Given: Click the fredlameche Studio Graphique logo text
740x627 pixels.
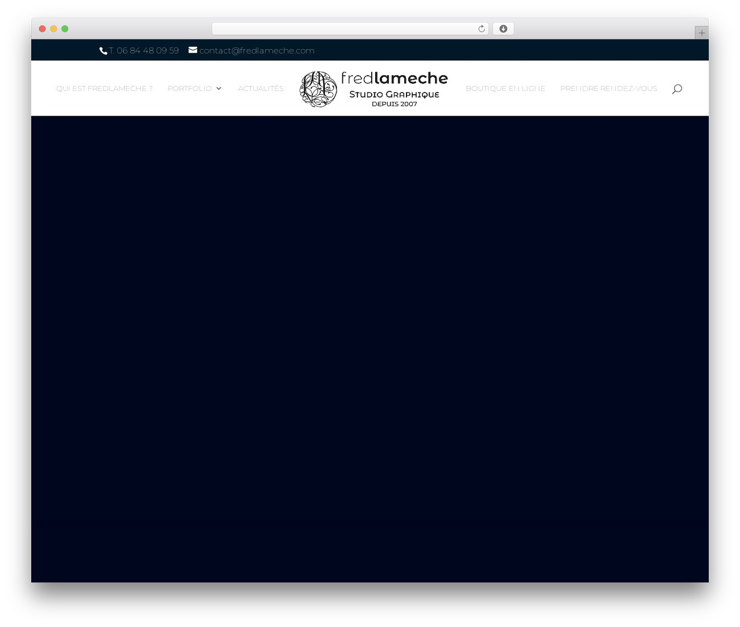Looking at the screenshot, I should point(394,89).
